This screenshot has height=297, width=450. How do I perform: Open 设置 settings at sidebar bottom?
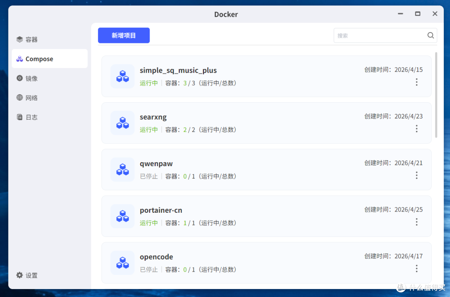pos(50,275)
